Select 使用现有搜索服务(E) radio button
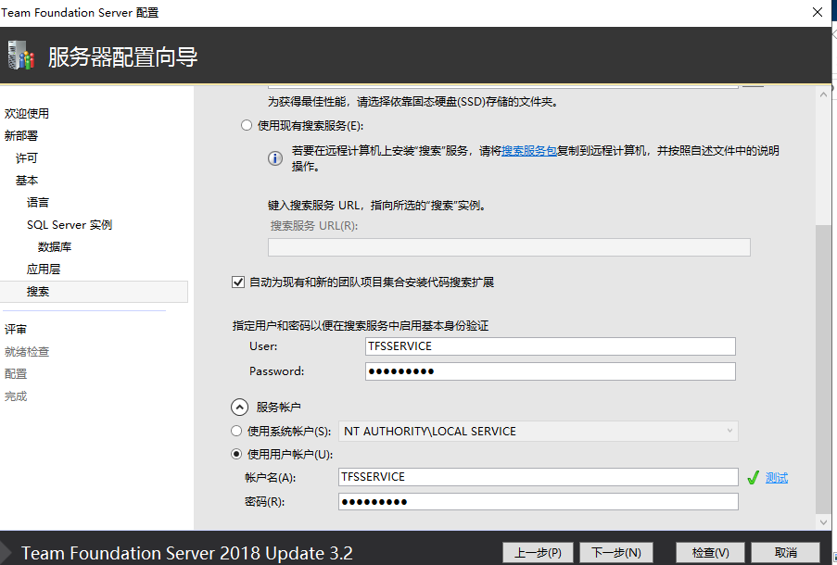837x565 pixels. tap(246, 125)
